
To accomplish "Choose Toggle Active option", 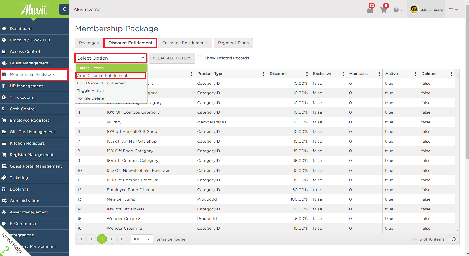I will 111,91.
